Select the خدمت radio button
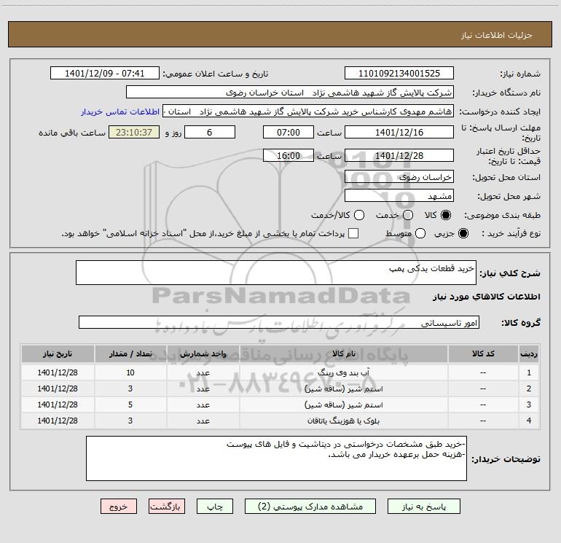Viewport: 561px width, 543px height. [x=408, y=215]
